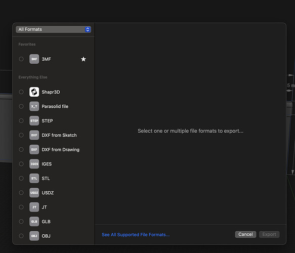Image resolution: width=295 pixels, height=253 pixels.
Task: Click the disabled Export button
Action: [x=269, y=234]
